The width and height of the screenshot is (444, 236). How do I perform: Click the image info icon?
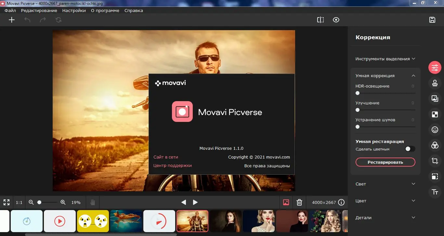341,202
